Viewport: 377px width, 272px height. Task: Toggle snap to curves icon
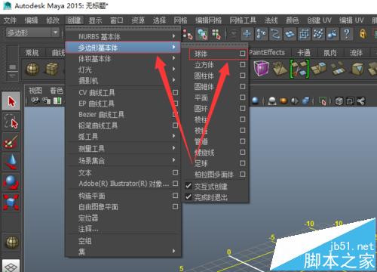tap(262, 34)
